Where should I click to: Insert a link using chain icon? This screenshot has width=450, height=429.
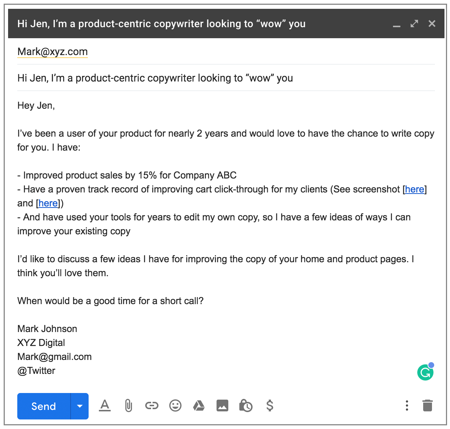[x=151, y=406]
